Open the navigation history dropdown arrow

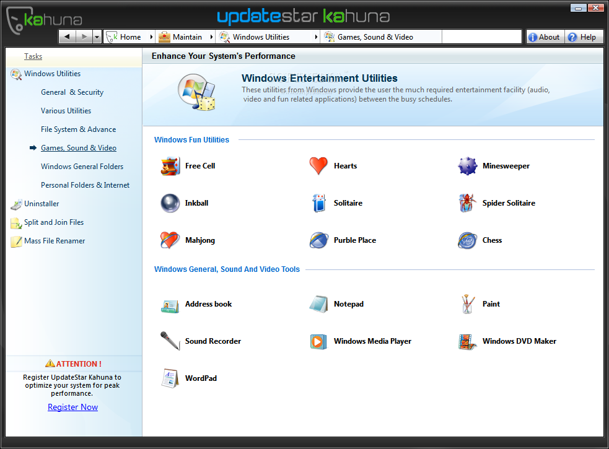(x=97, y=37)
